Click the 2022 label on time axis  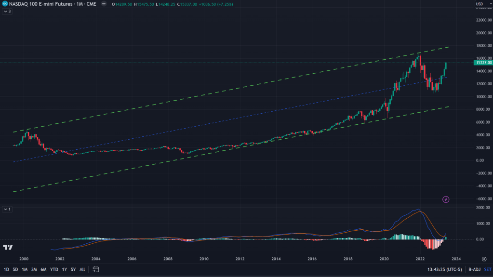[x=420, y=259]
